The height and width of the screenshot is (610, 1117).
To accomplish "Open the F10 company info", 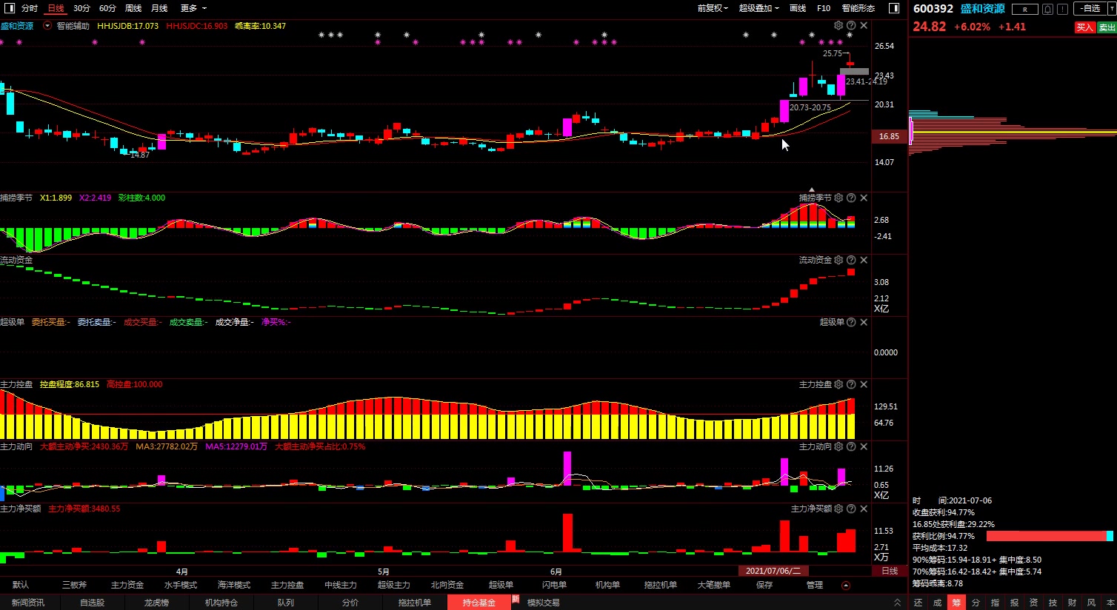I will pos(824,8).
